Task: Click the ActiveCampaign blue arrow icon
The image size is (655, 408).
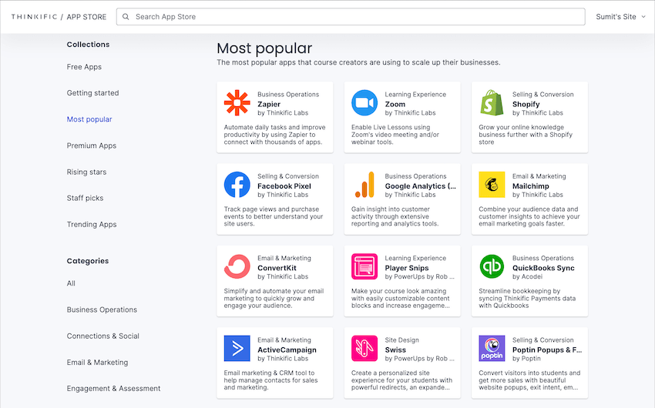Action: point(237,349)
